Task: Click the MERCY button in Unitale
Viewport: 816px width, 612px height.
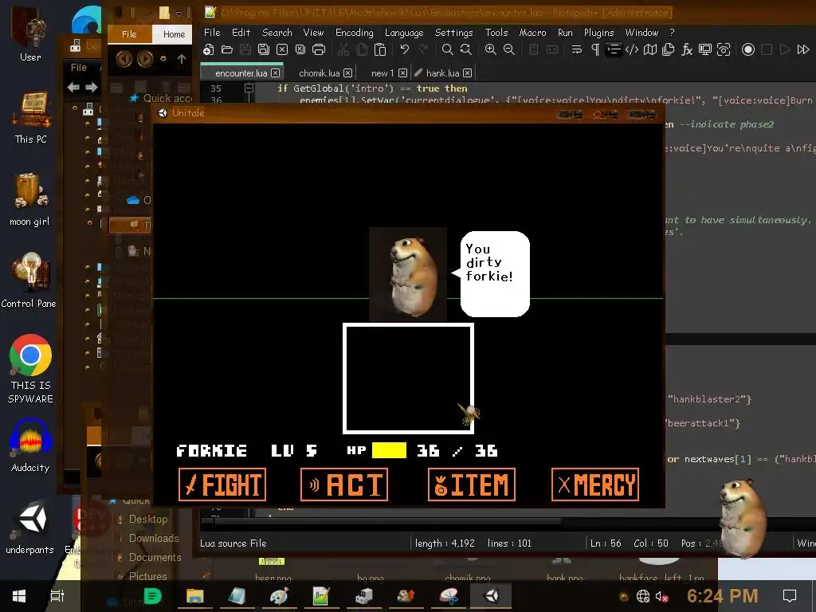Action: (x=594, y=484)
